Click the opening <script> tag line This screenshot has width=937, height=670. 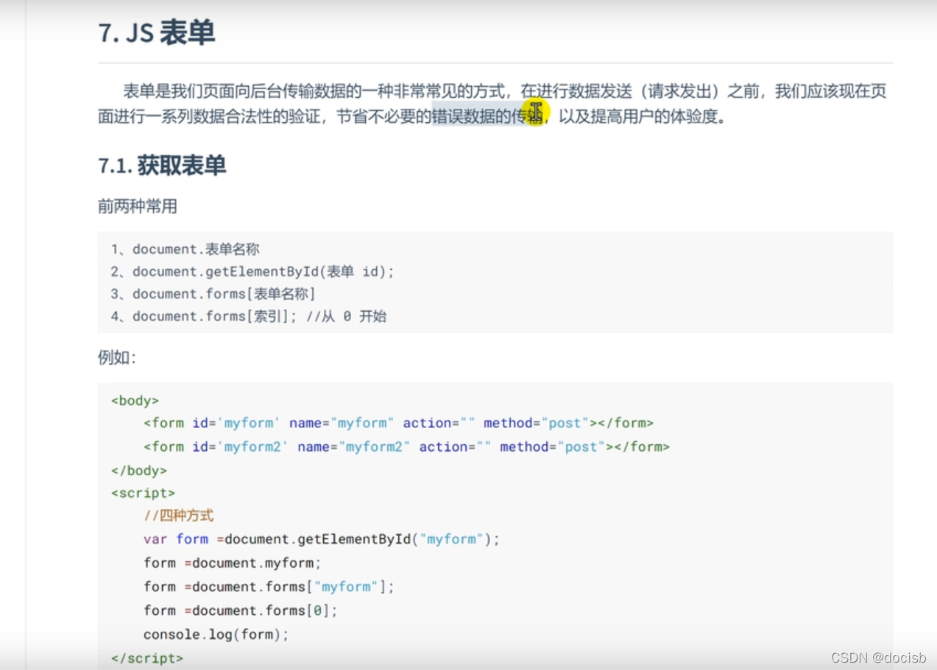pos(144,493)
